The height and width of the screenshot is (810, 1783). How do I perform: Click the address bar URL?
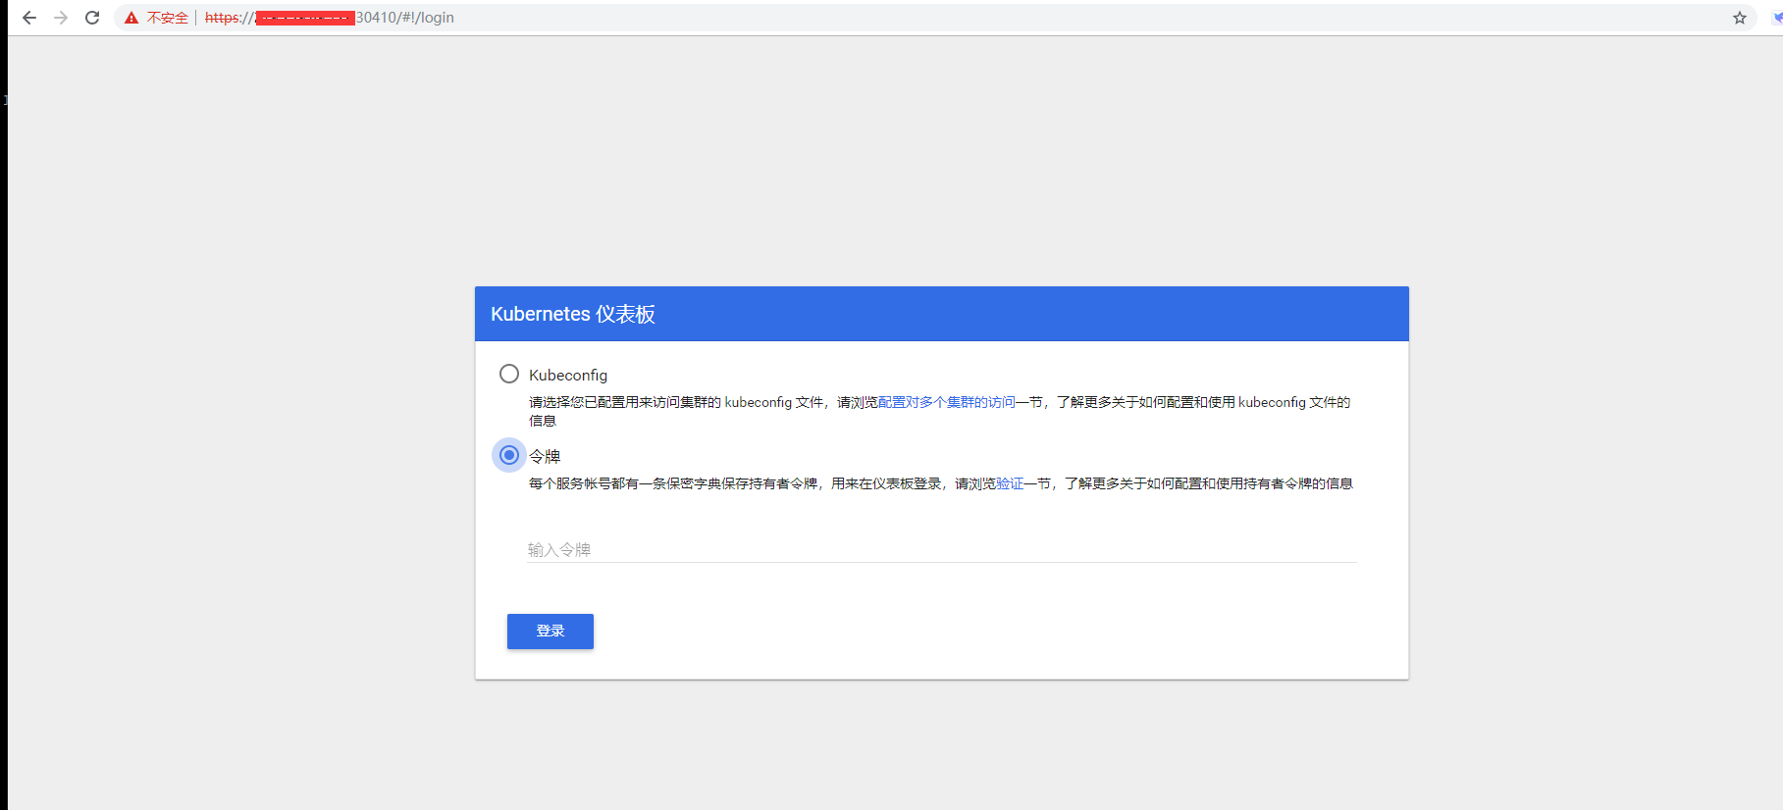pyautogui.click(x=330, y=18)
